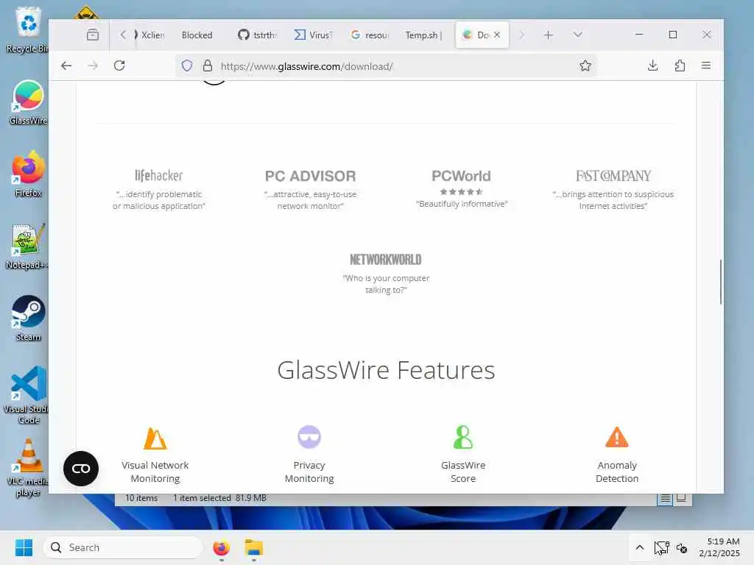Click the taskbar Search box
This screenshot has height=565, width=754.
point(123,547)
